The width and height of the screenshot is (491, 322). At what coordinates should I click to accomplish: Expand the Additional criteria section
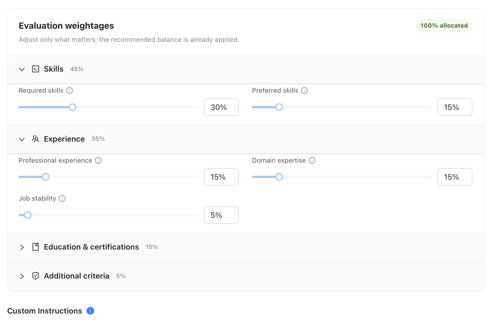click(x=22, y=276)
